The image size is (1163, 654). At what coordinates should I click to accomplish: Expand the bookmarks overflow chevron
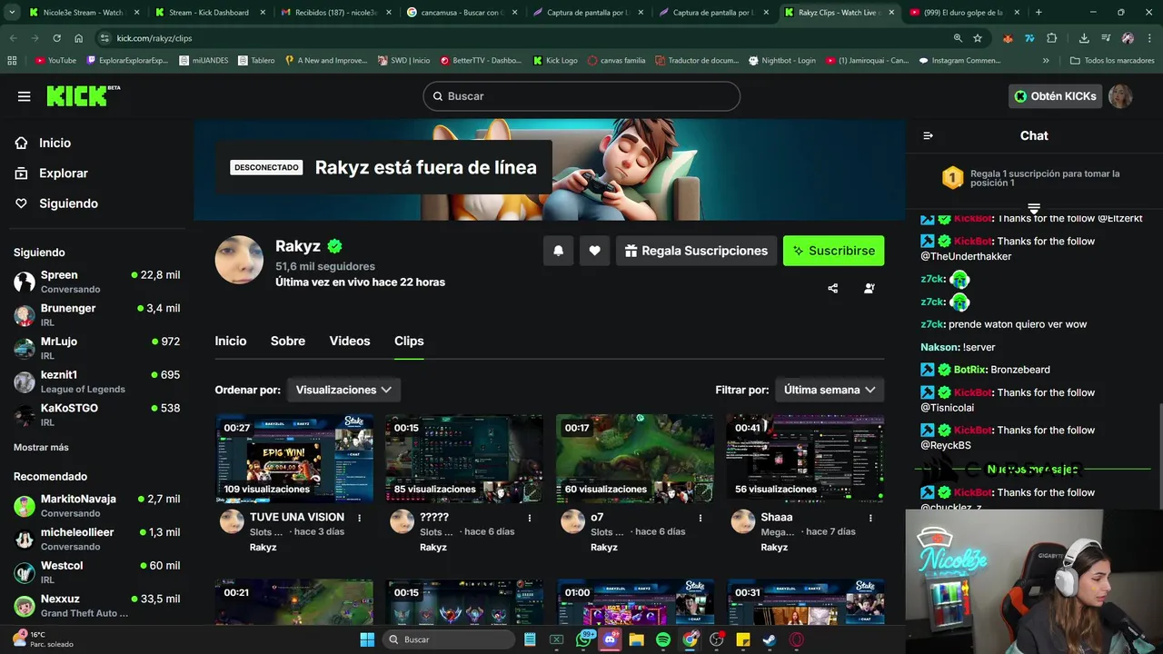click(1046, 60)
